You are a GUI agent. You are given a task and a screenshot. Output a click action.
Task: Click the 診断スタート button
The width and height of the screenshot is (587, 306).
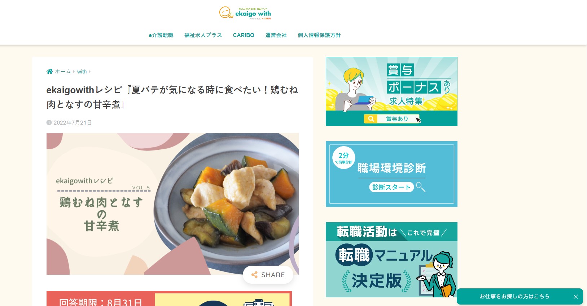click(391, 187)
